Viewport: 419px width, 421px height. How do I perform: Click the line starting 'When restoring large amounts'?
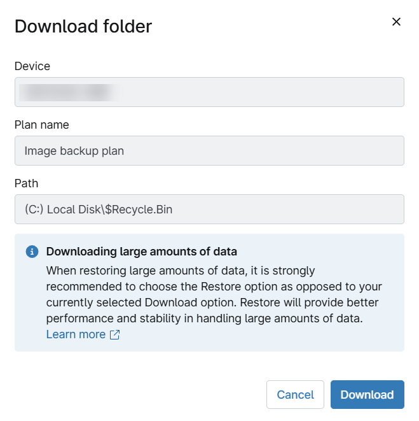[181, 271]
